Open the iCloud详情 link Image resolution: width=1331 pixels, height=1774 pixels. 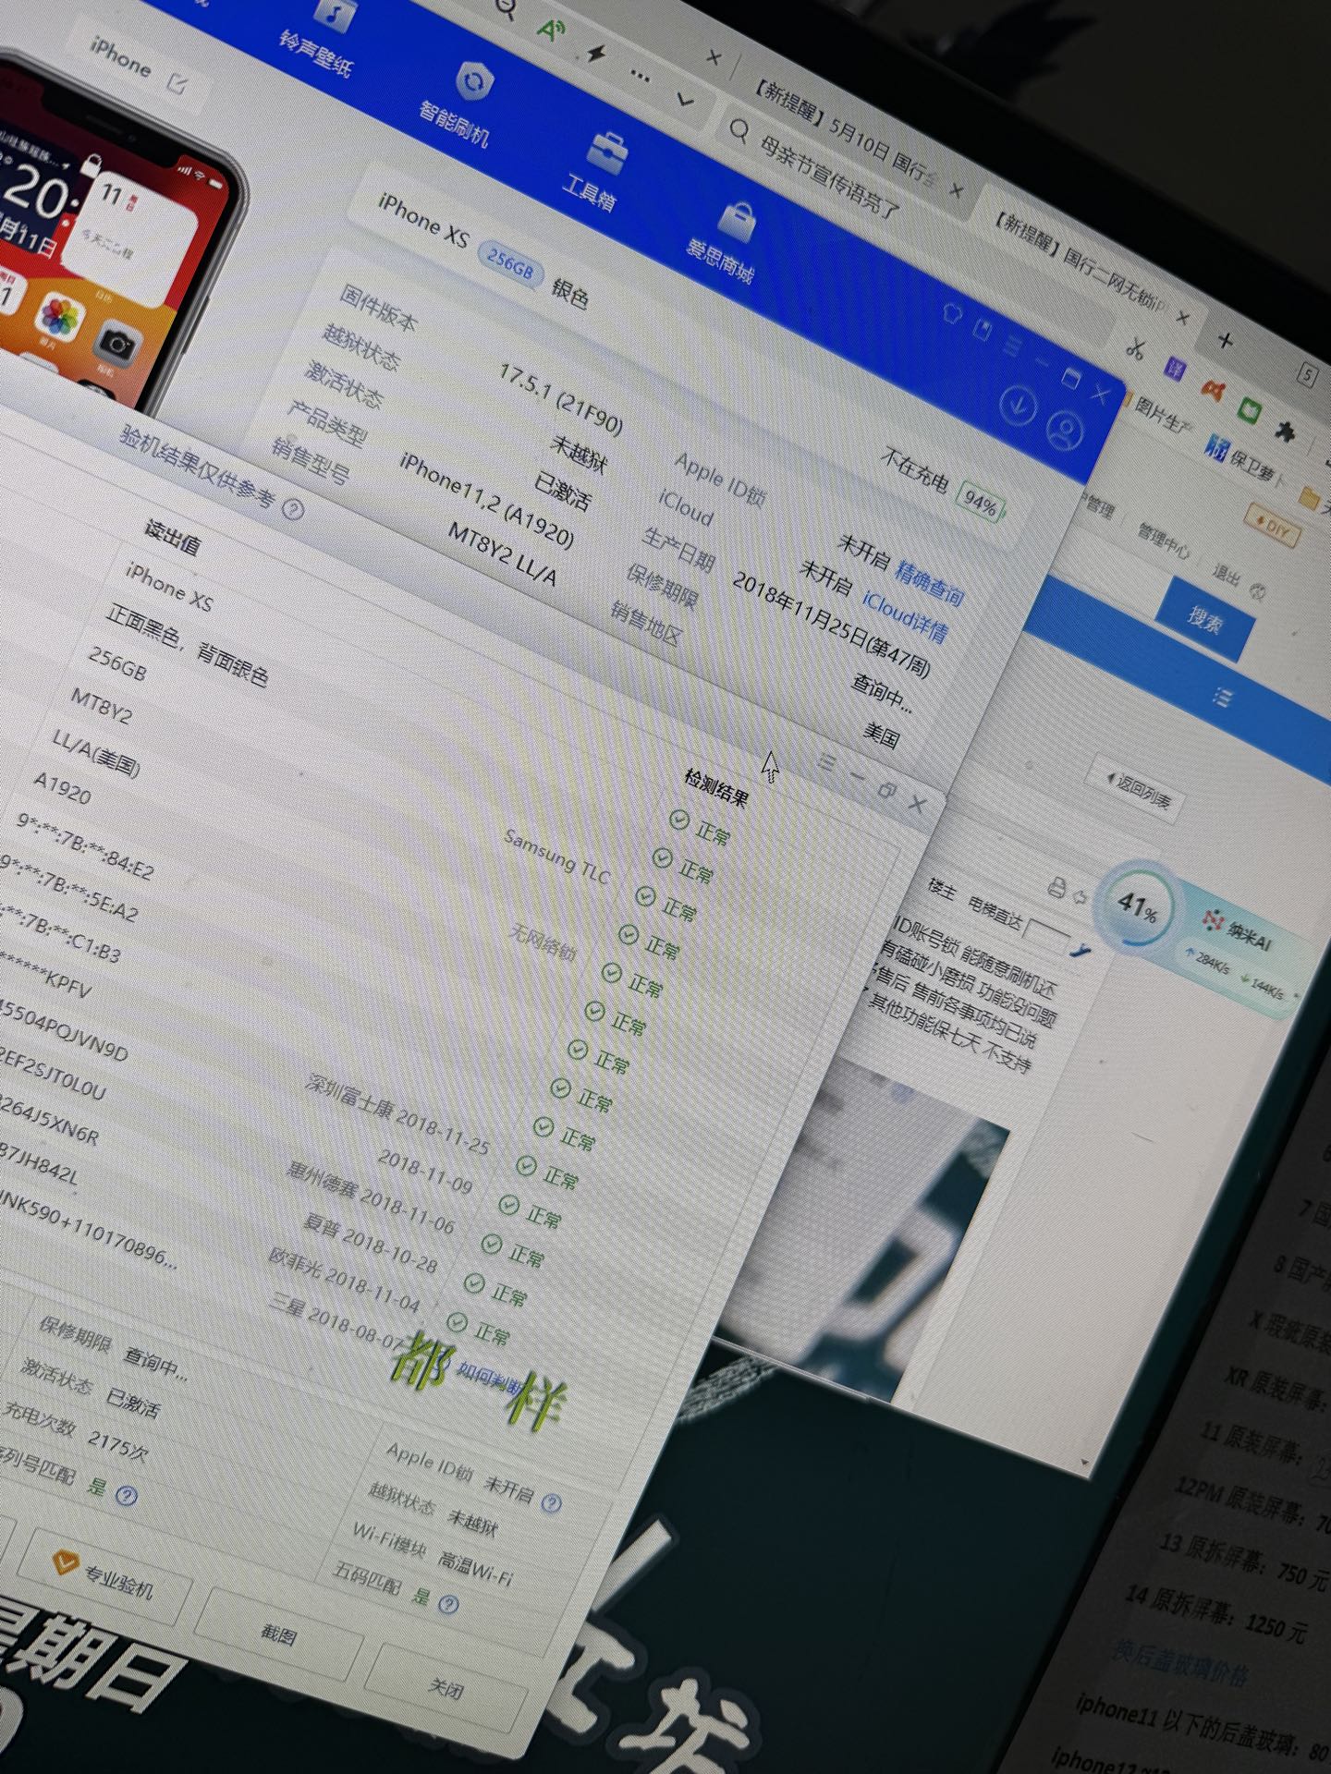point(904,615)
